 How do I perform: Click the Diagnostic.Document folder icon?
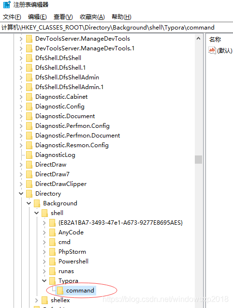tap(29, 116)
